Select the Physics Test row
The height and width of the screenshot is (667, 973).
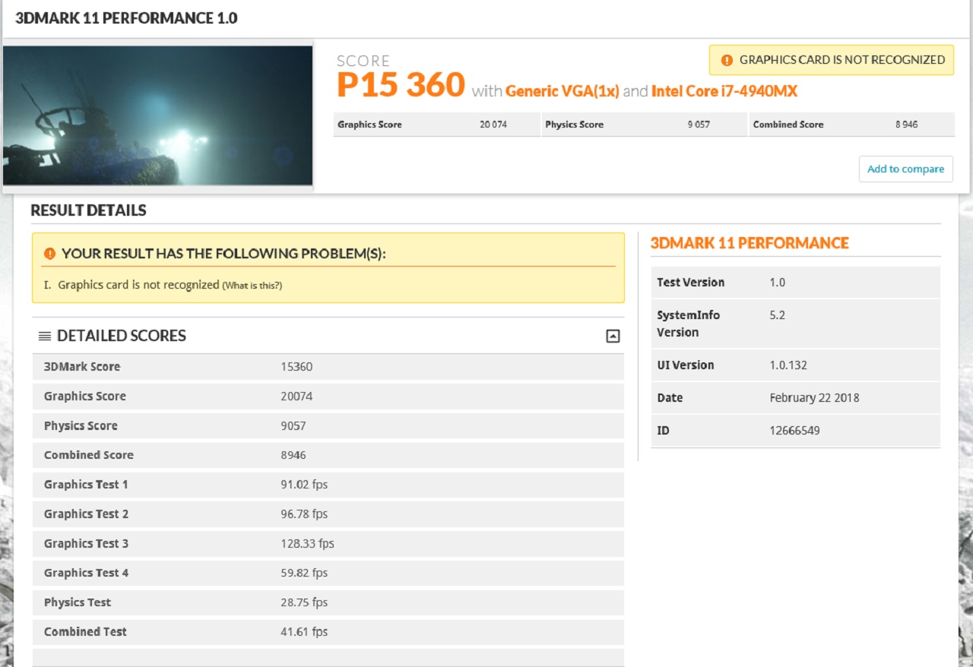click(x=328, y=602)
